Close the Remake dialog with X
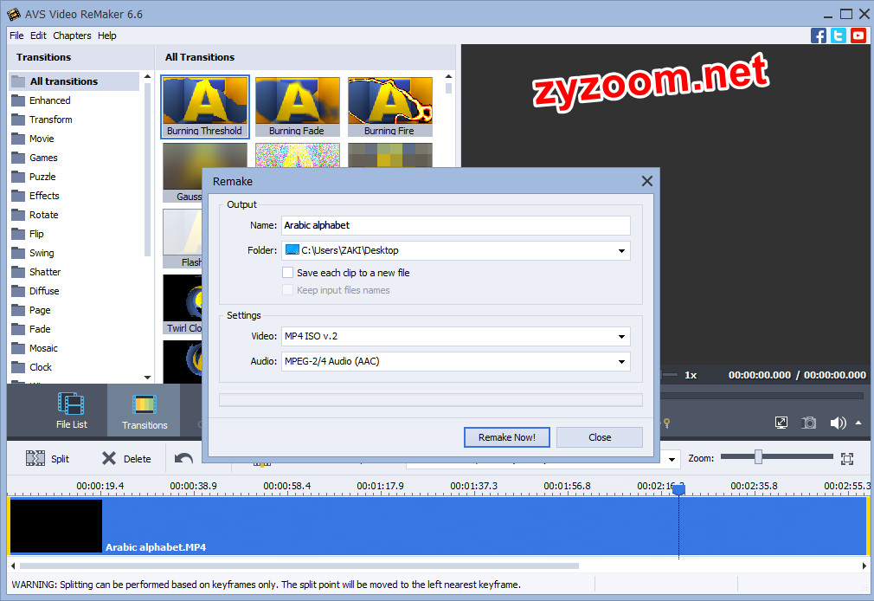The image size is (874, 601). 646,181
